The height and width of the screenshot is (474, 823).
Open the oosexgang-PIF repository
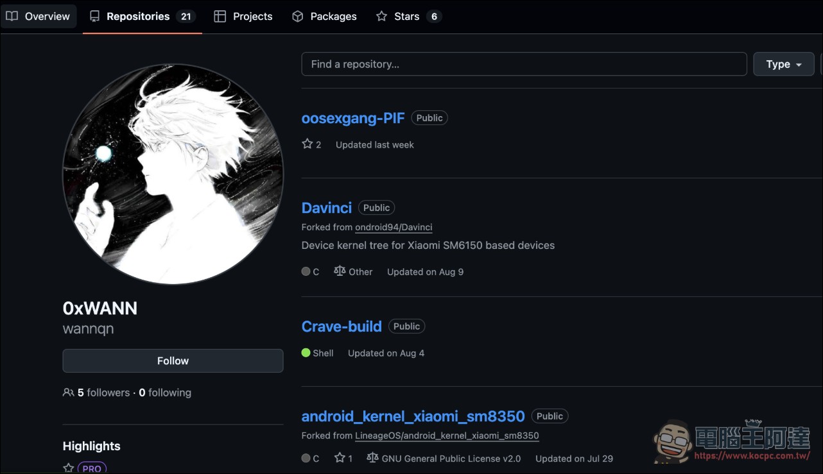pyautogui.click(x=353, y=118)
